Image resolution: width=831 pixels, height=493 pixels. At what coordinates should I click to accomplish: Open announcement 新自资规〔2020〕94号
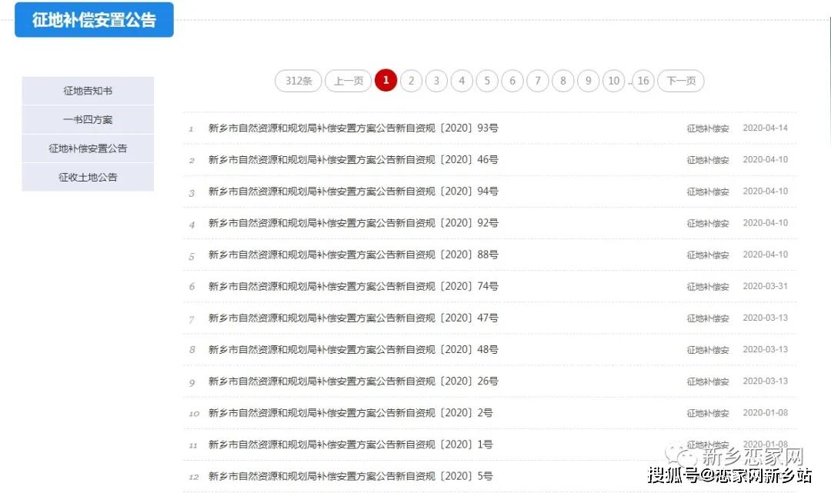click(x=353, y=192)
